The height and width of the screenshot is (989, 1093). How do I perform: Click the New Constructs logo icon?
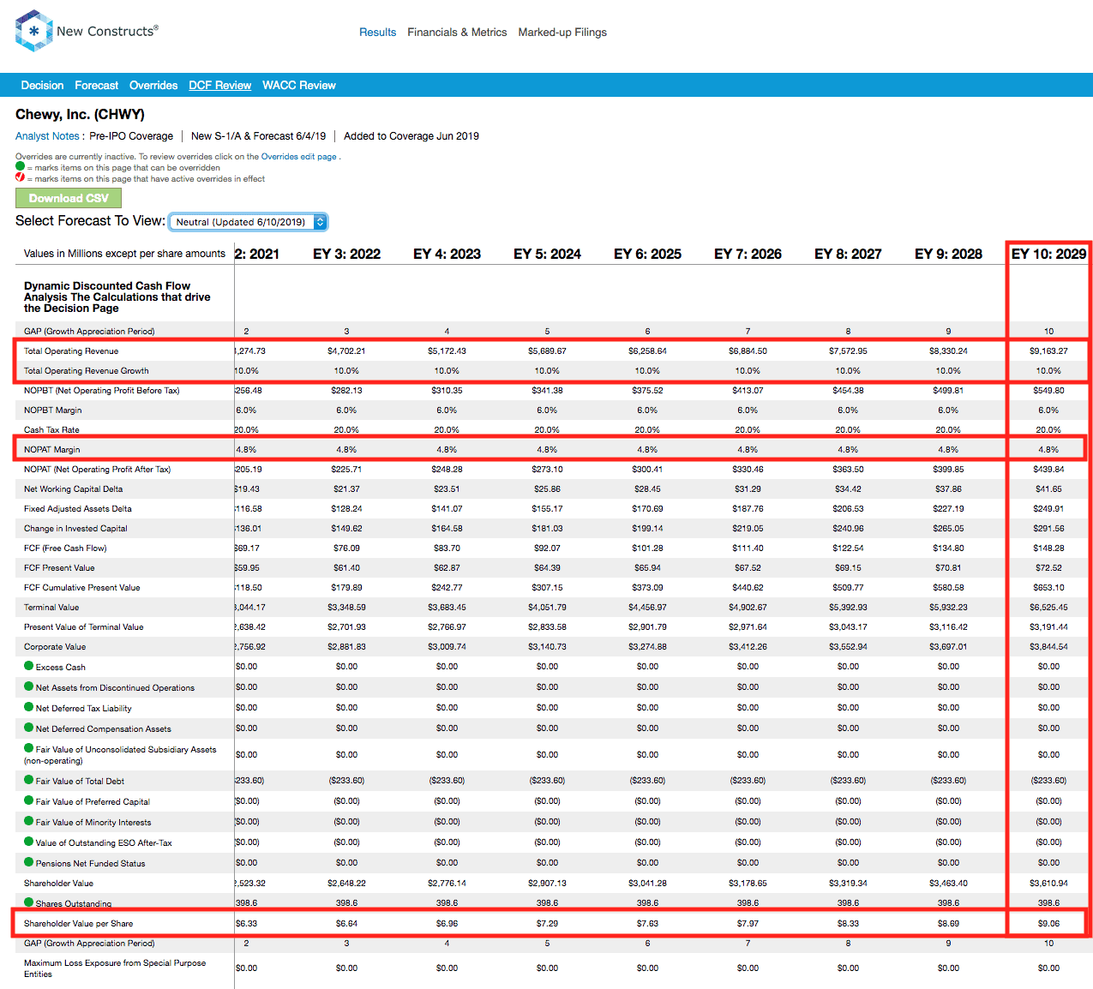[x=33, y=31]
